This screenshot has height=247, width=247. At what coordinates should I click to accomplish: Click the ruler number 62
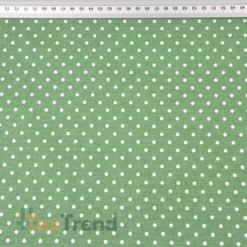109,9
